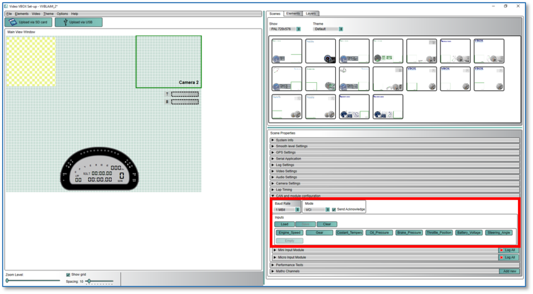Click the Clear inputs button

tap(327, 224)
